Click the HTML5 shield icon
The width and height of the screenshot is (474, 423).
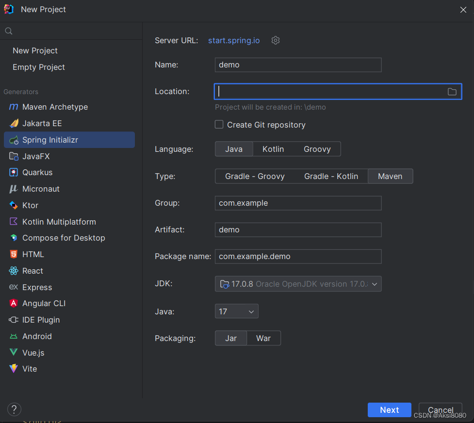pyautogui.click(x=14, y=254)
